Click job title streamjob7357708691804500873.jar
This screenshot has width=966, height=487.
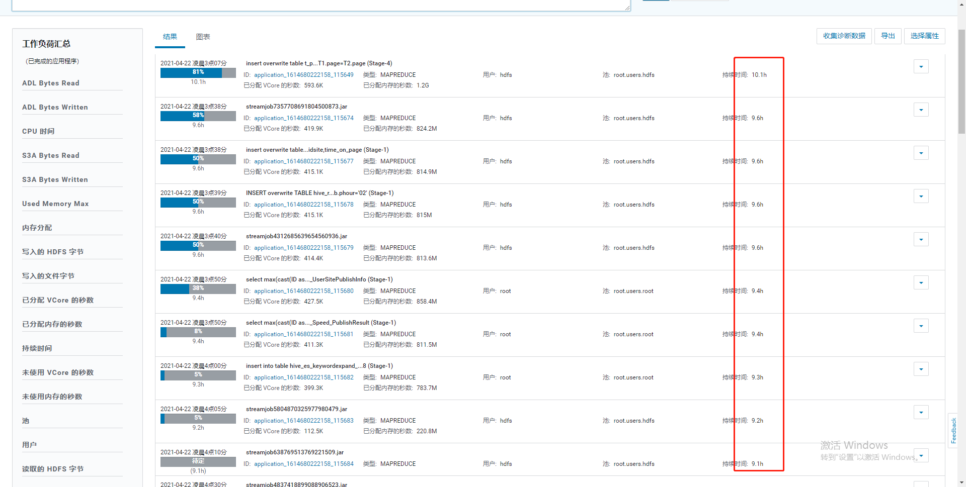[296, 107]
